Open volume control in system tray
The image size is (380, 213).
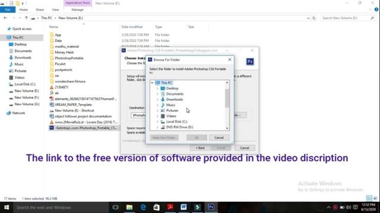(x=349, y=207)
